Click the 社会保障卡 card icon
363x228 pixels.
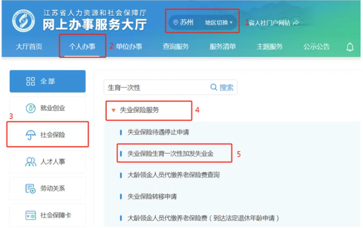point(30,216)
